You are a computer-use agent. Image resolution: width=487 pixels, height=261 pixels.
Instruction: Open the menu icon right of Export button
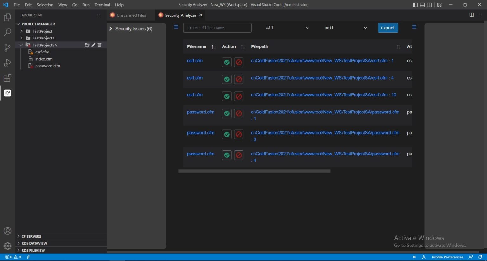[x=414, y=27]
